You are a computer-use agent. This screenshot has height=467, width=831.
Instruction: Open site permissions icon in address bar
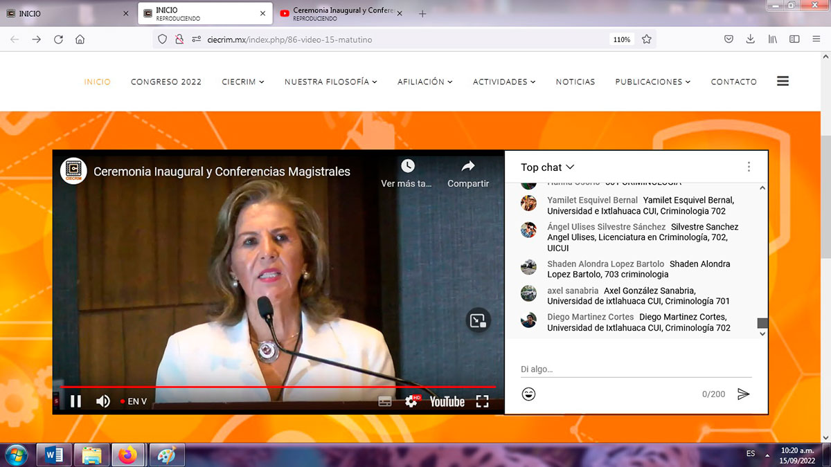(197, 39)
